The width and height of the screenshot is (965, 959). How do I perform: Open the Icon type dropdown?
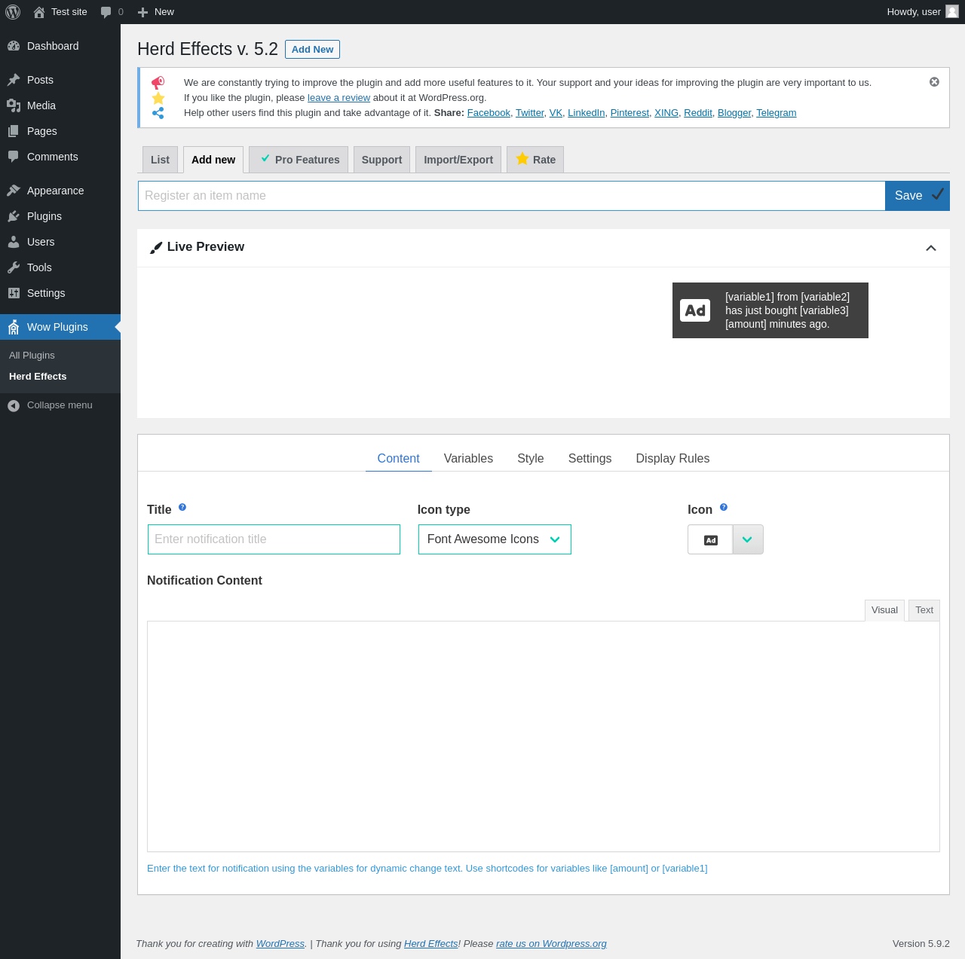coord(495,539)
